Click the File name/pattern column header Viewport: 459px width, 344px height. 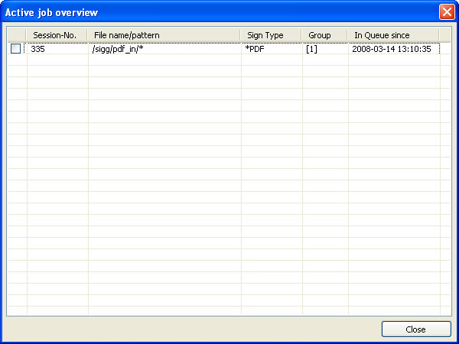[126, 35]
